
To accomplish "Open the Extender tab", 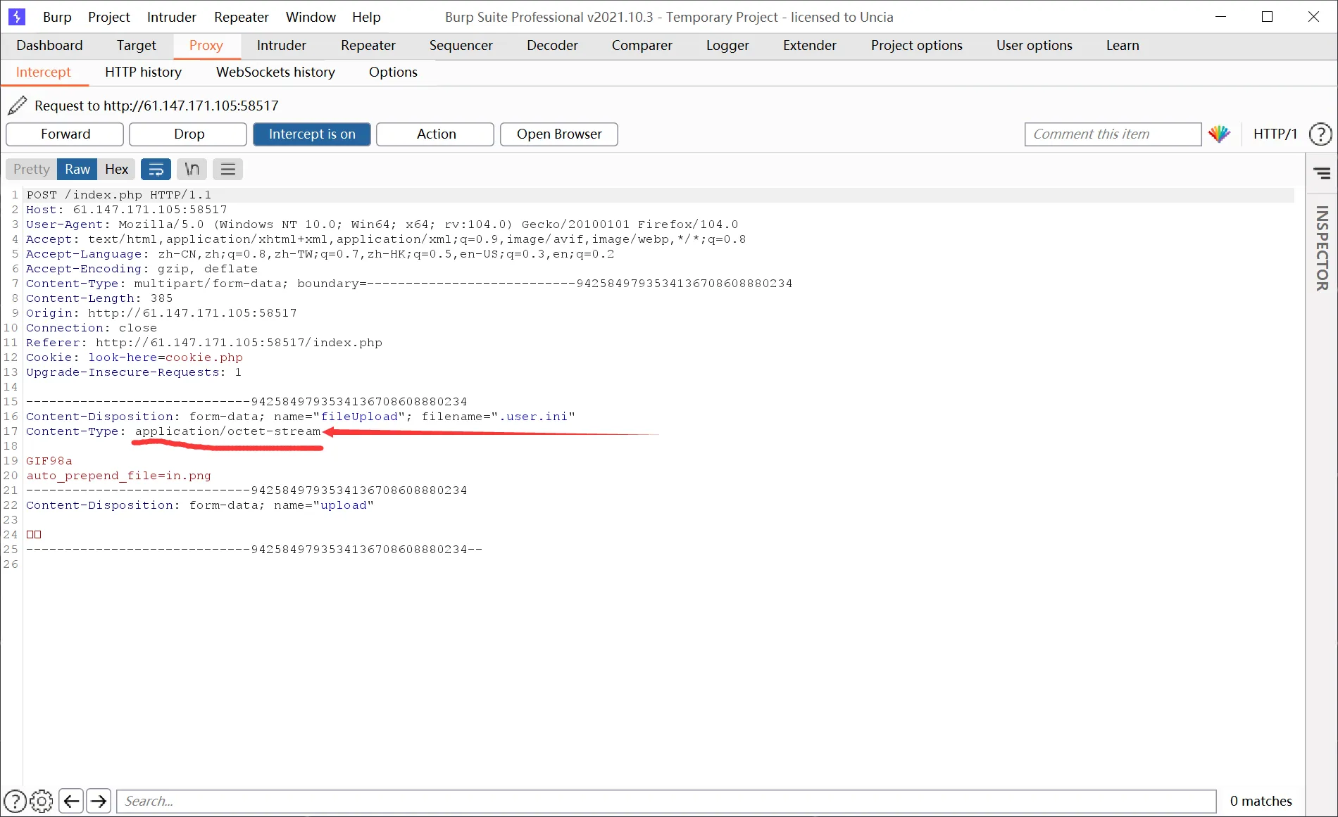I will [x=810, y=45].
